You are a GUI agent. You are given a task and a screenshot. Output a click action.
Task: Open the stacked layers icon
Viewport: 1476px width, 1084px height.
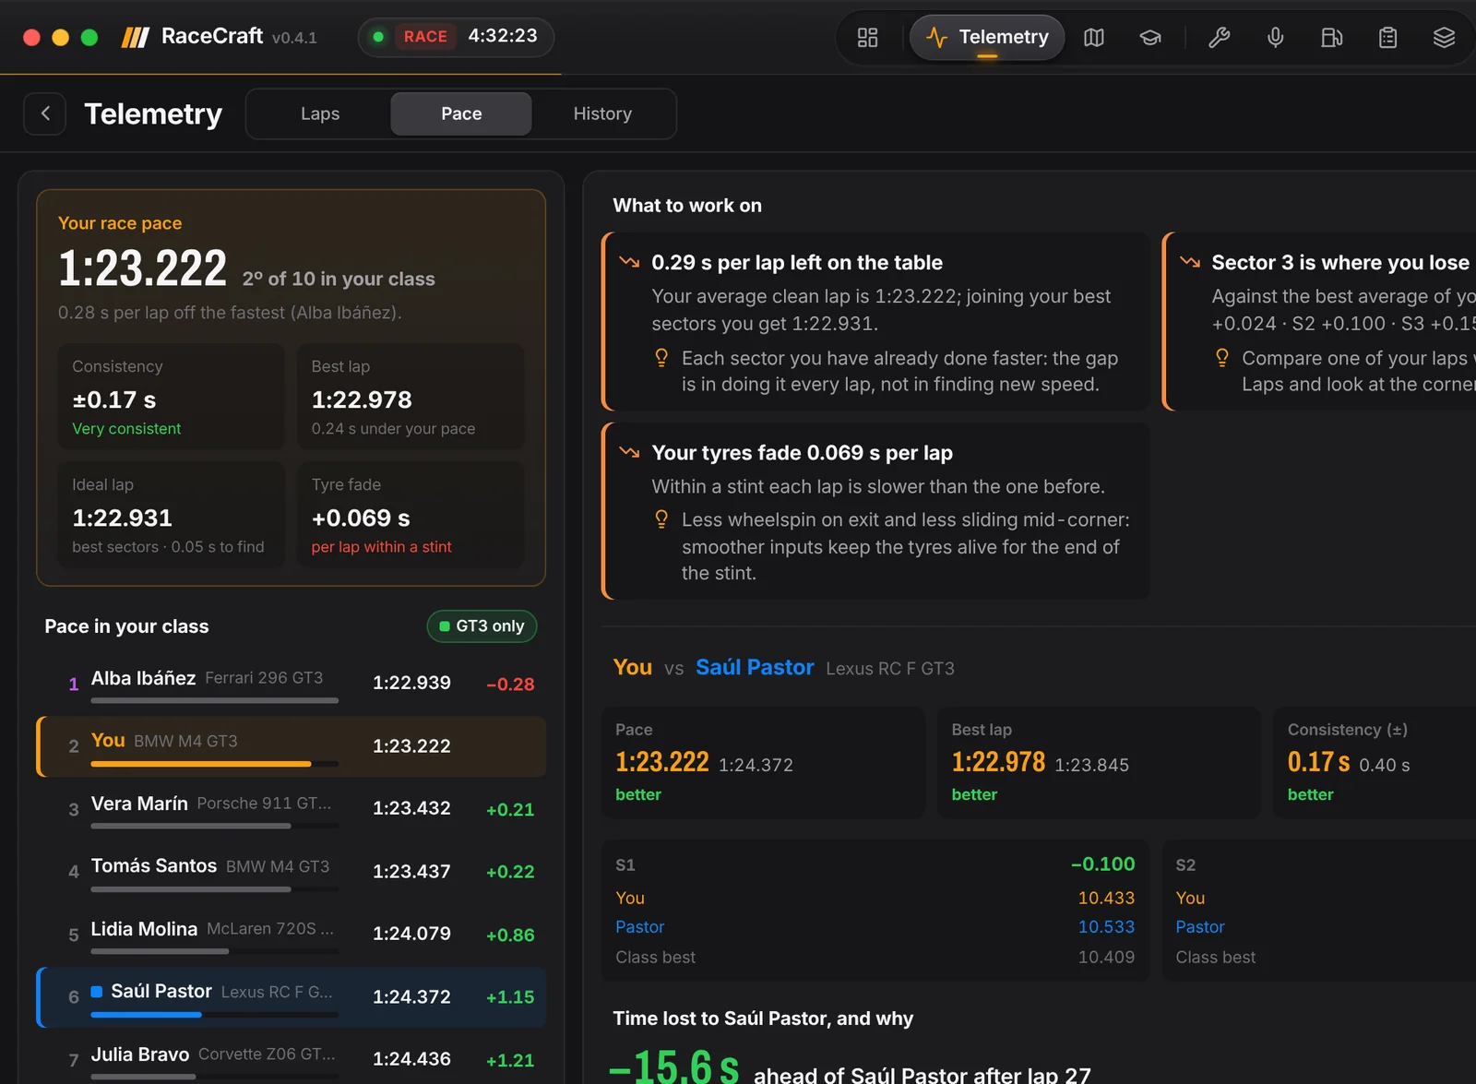[x=1445, y=38]
